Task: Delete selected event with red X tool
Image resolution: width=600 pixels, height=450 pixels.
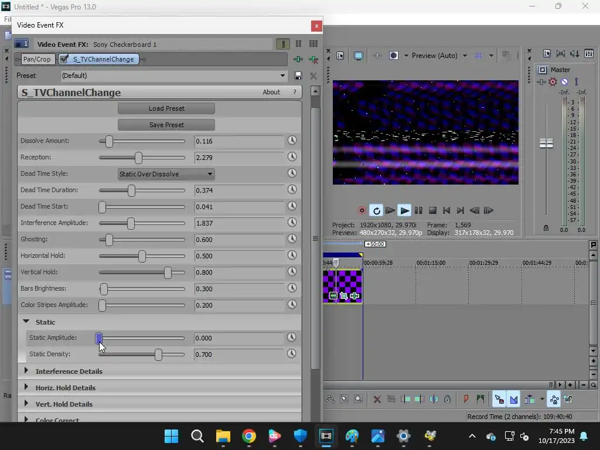Action: point(377,400)
